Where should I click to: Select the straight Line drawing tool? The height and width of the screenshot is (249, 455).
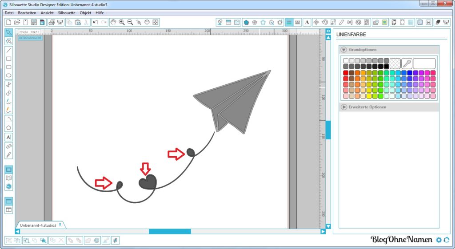[x=8, y=50]
